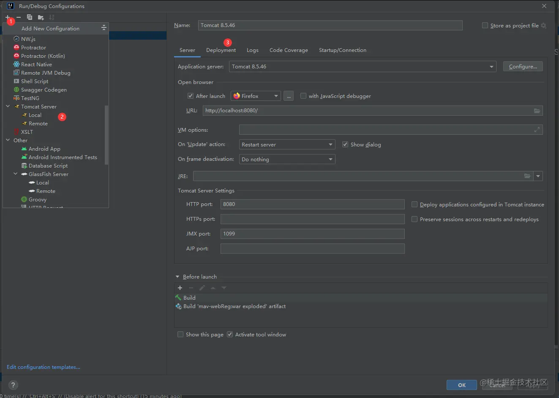Open the Firefox browser dropdown
The width and height of the screenshot is (559, 398).
(x=256, y=96)
